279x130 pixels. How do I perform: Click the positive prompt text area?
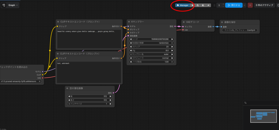coord(89,39)
